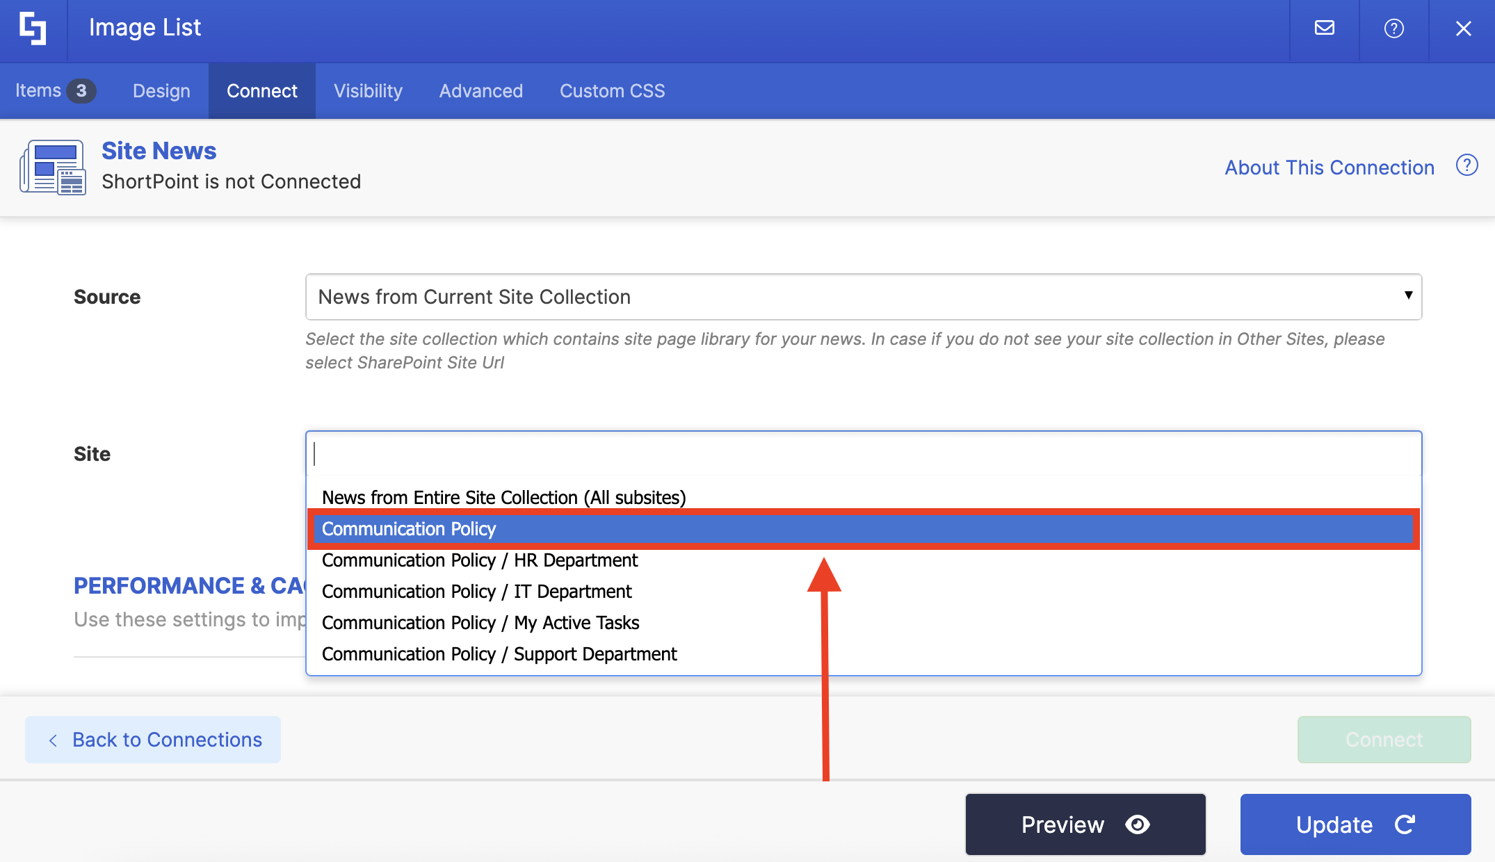
Task: Open the Source dropdown arrow
Action: click(x=1408, y=295)
